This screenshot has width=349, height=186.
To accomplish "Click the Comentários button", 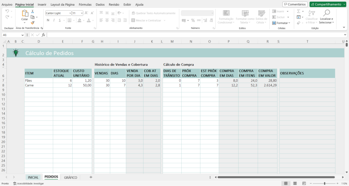I will 295,4.
